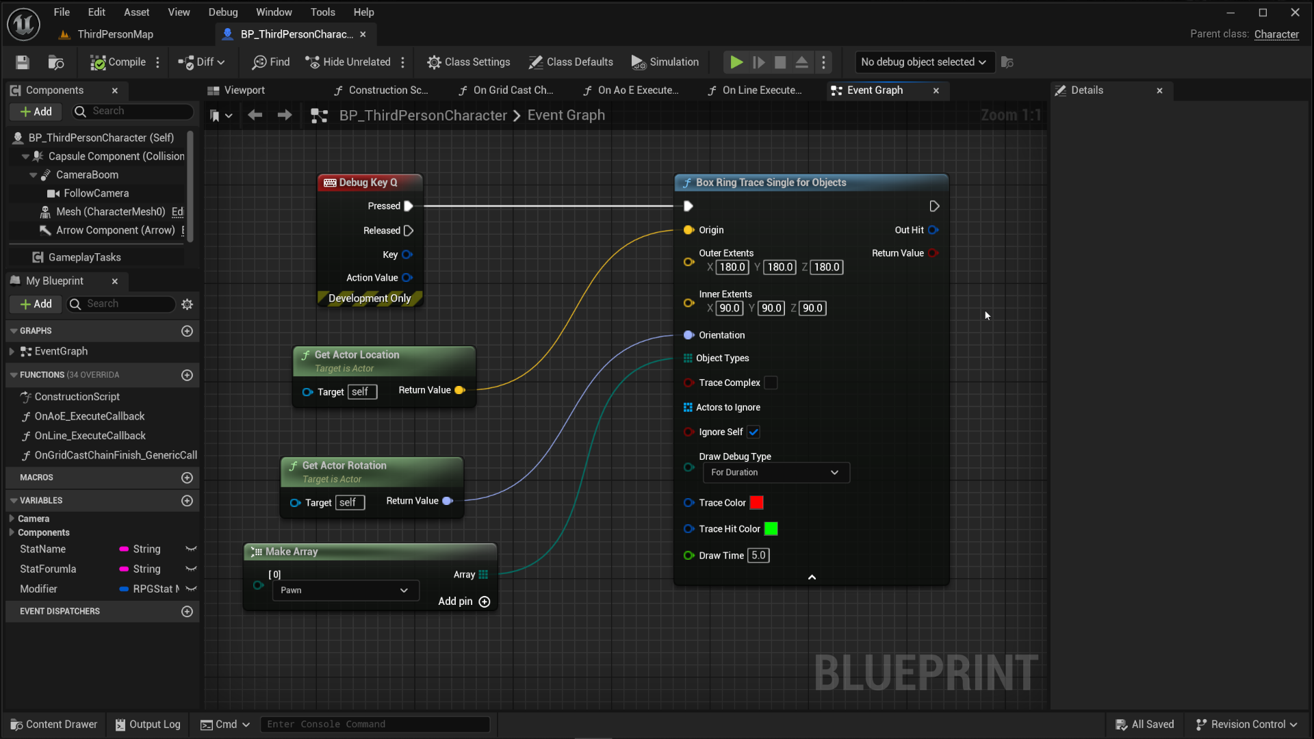Open the Cmd console type dropdown
The width and height of the screenshot is (1314, 739).
pos(224,725)
